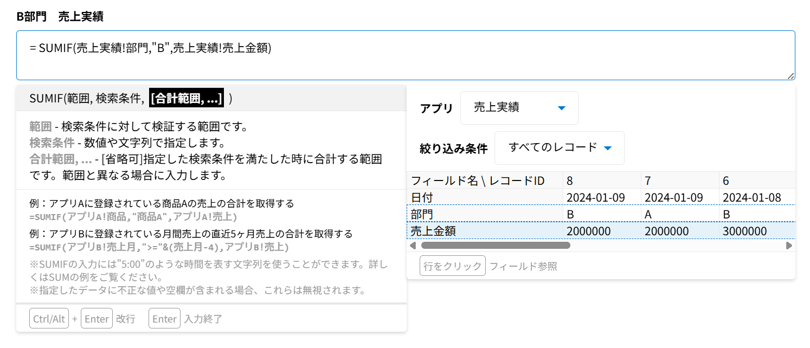Click the 2024-01-08 date cell
Screen dimensions: 810x348
pyautogui.click(x=751, y=197)
